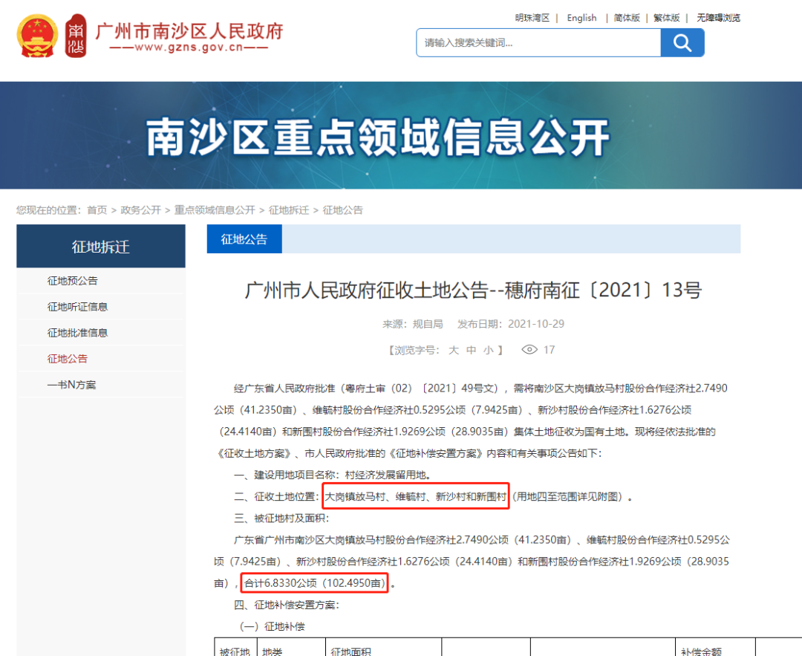Viewport: 802px width, 656px height.
Task: Click the 广州市南沙区人民政府 site title
Action: point(189,31)
